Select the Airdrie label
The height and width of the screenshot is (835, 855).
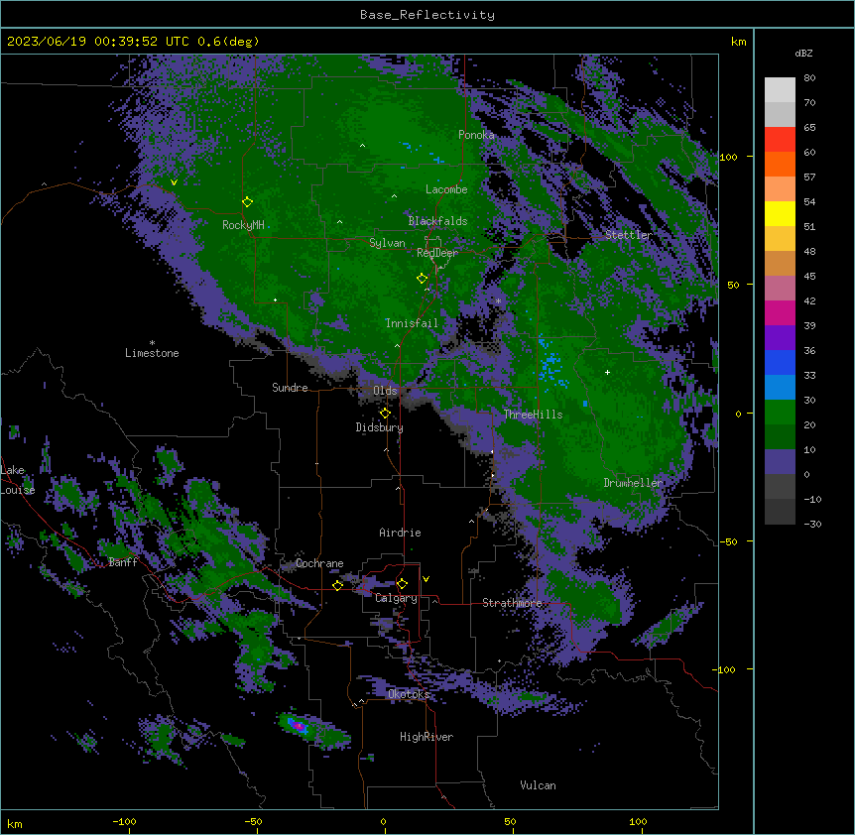tap(401, 533)
